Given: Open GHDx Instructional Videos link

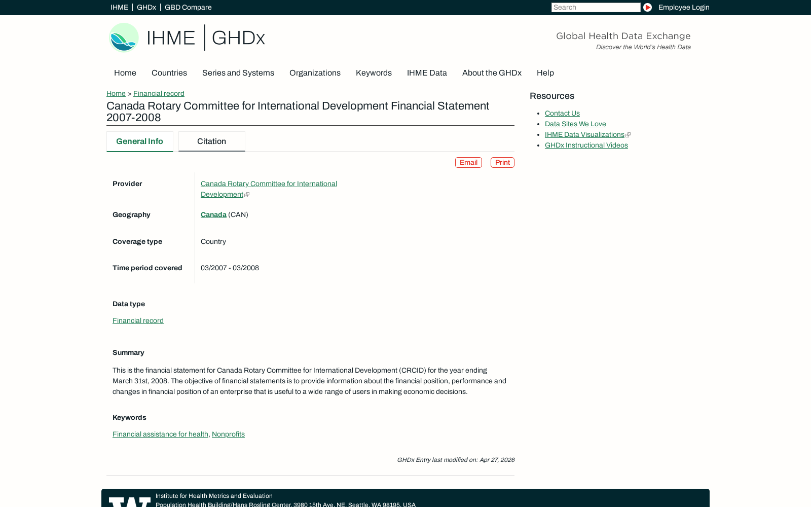Looking at the screenshot, I should click(586, 145).
